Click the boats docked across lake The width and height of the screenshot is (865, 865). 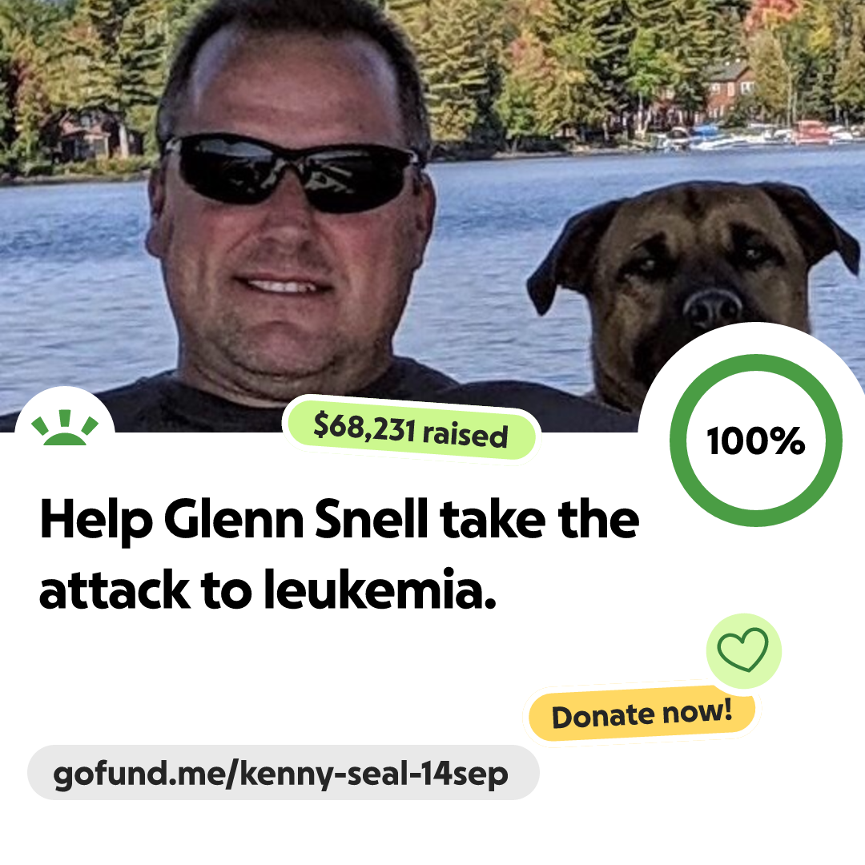pos(756,135)
